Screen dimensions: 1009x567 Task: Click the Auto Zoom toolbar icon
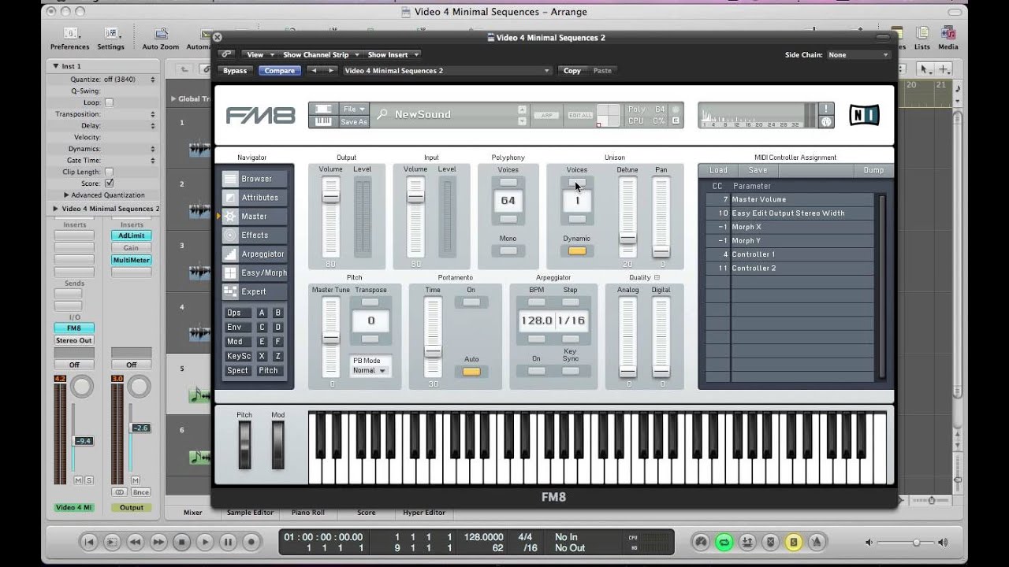[x=161, y=37]
